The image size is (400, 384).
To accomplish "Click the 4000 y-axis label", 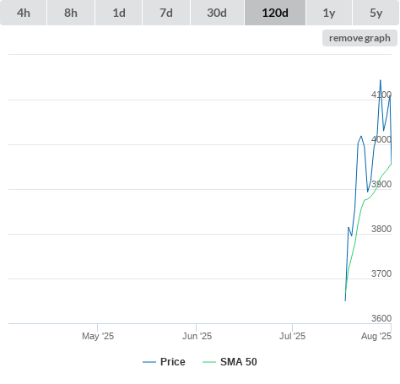I will (x=381, y=139).
